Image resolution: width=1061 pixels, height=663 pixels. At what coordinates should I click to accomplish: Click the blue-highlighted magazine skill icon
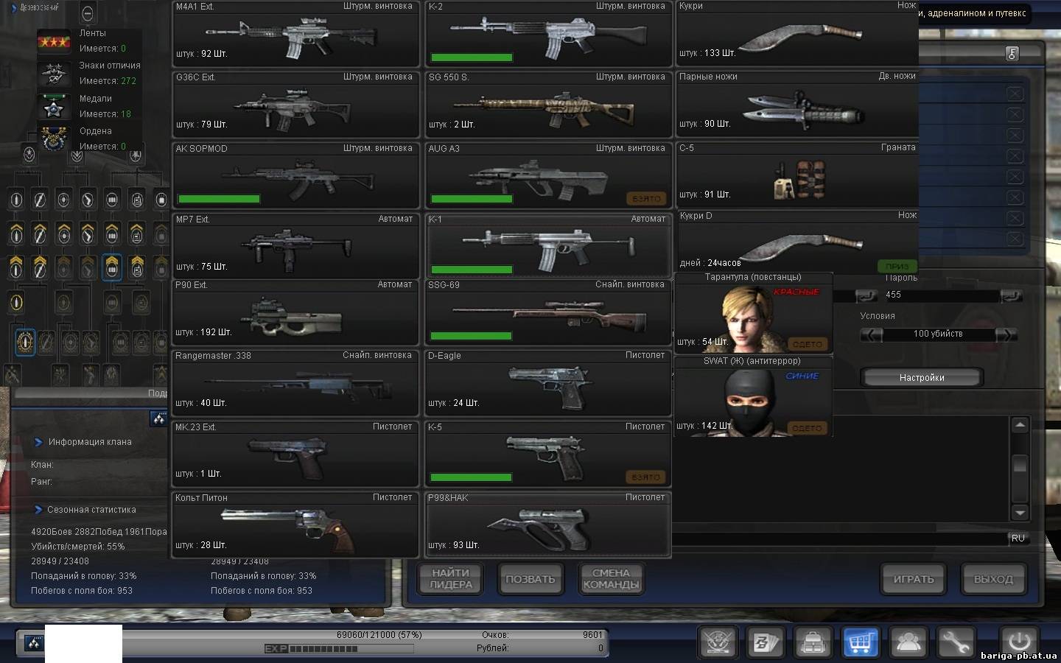112,266
